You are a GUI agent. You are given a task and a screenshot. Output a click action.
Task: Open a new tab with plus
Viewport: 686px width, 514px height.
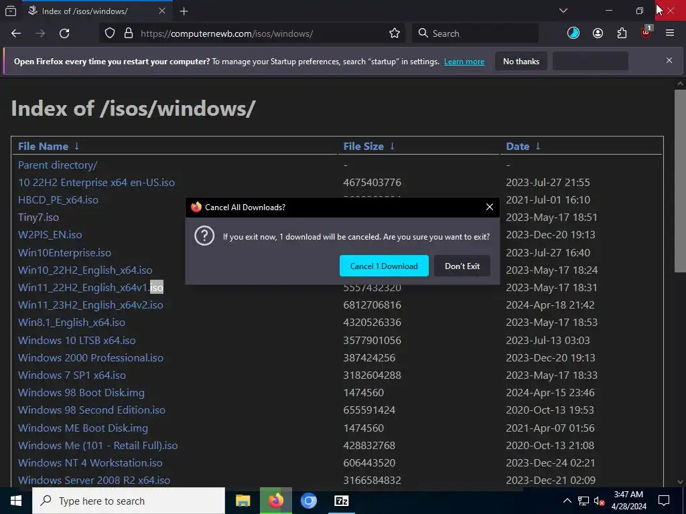coord(184,11)
